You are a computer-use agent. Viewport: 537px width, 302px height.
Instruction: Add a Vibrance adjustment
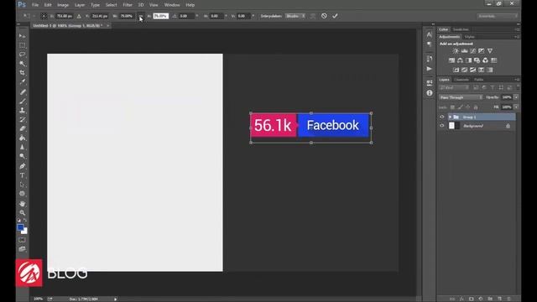tap(490, 50)
